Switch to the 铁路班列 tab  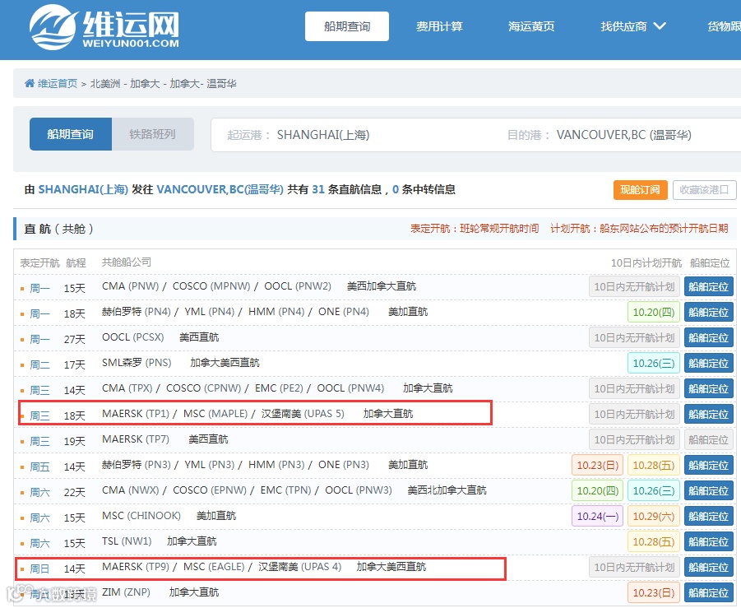pos(153,134)
